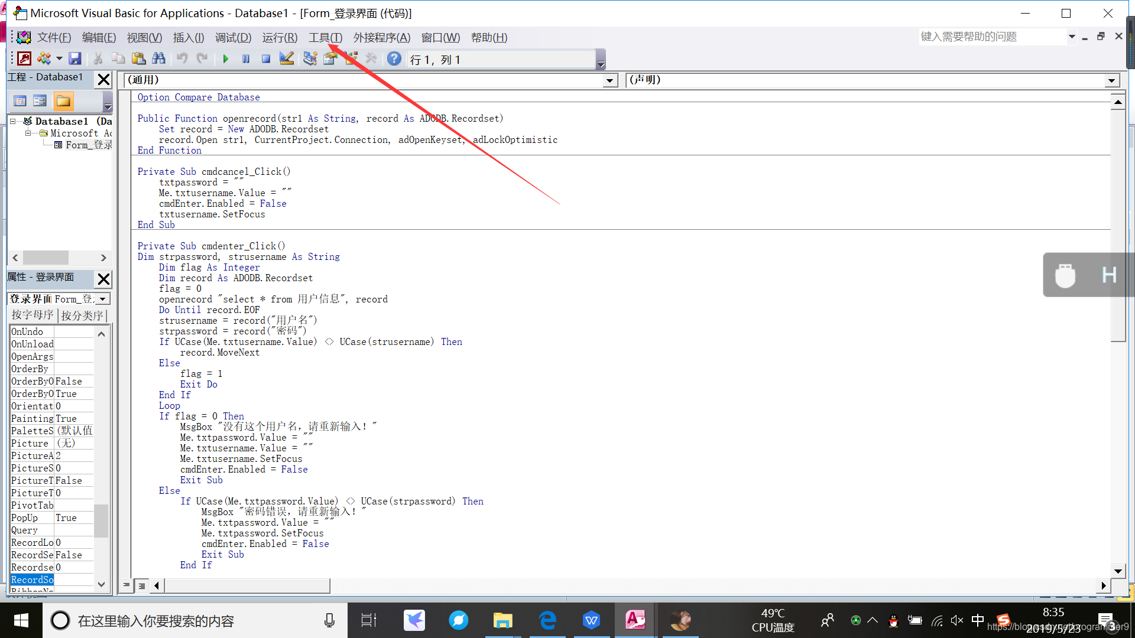Screen dimensions: 1135x638
Task: Click the Copy icon in toolbar
Action: pyautogui.click(x=118, y=58)
